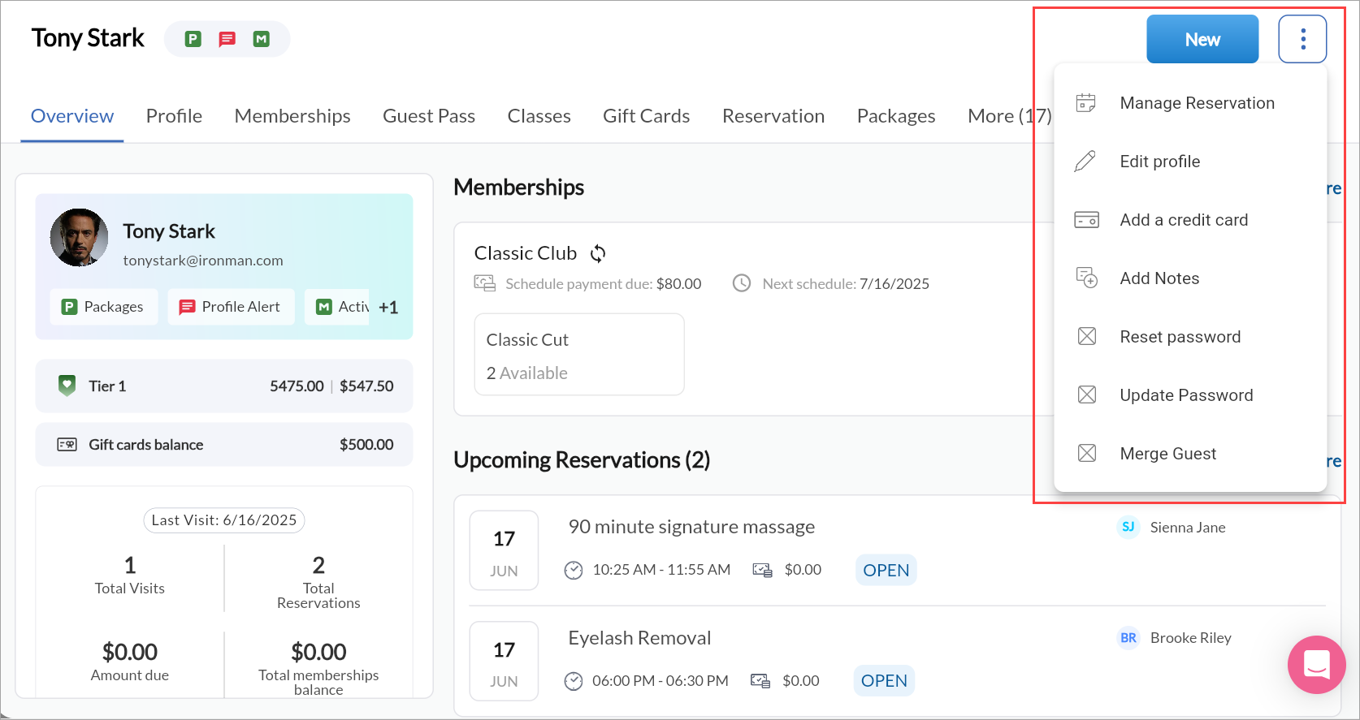1360x720 pixels.
Task: Click the icon beside Merge Guest
Action: coord(1087,453)
